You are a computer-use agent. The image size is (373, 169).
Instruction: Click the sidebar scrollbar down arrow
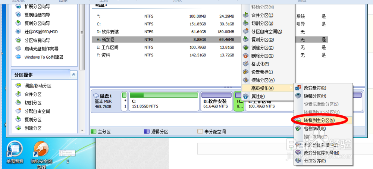tap(82, 131)
